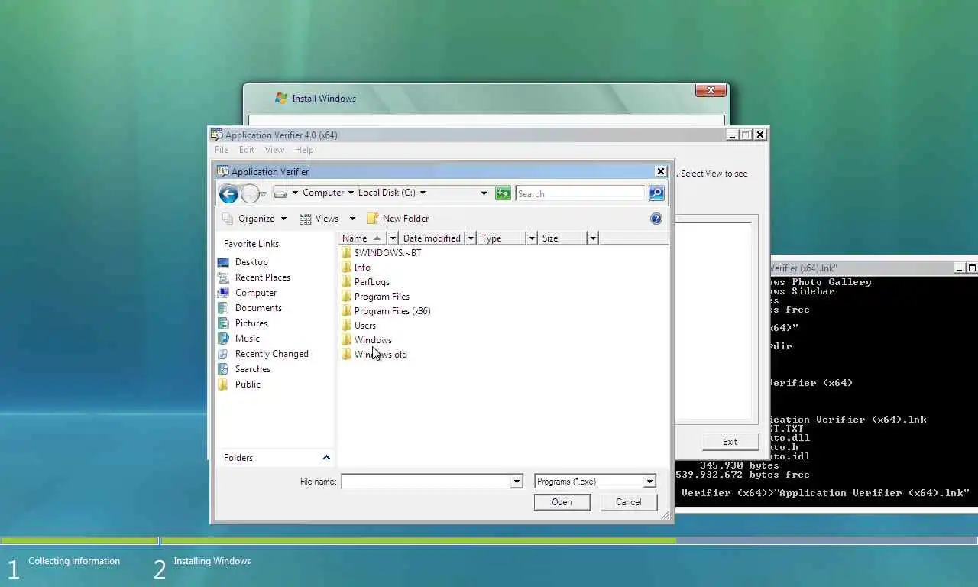Open the Type column filter dropdown
Viewport: 978px width, 587px height.
531,238
